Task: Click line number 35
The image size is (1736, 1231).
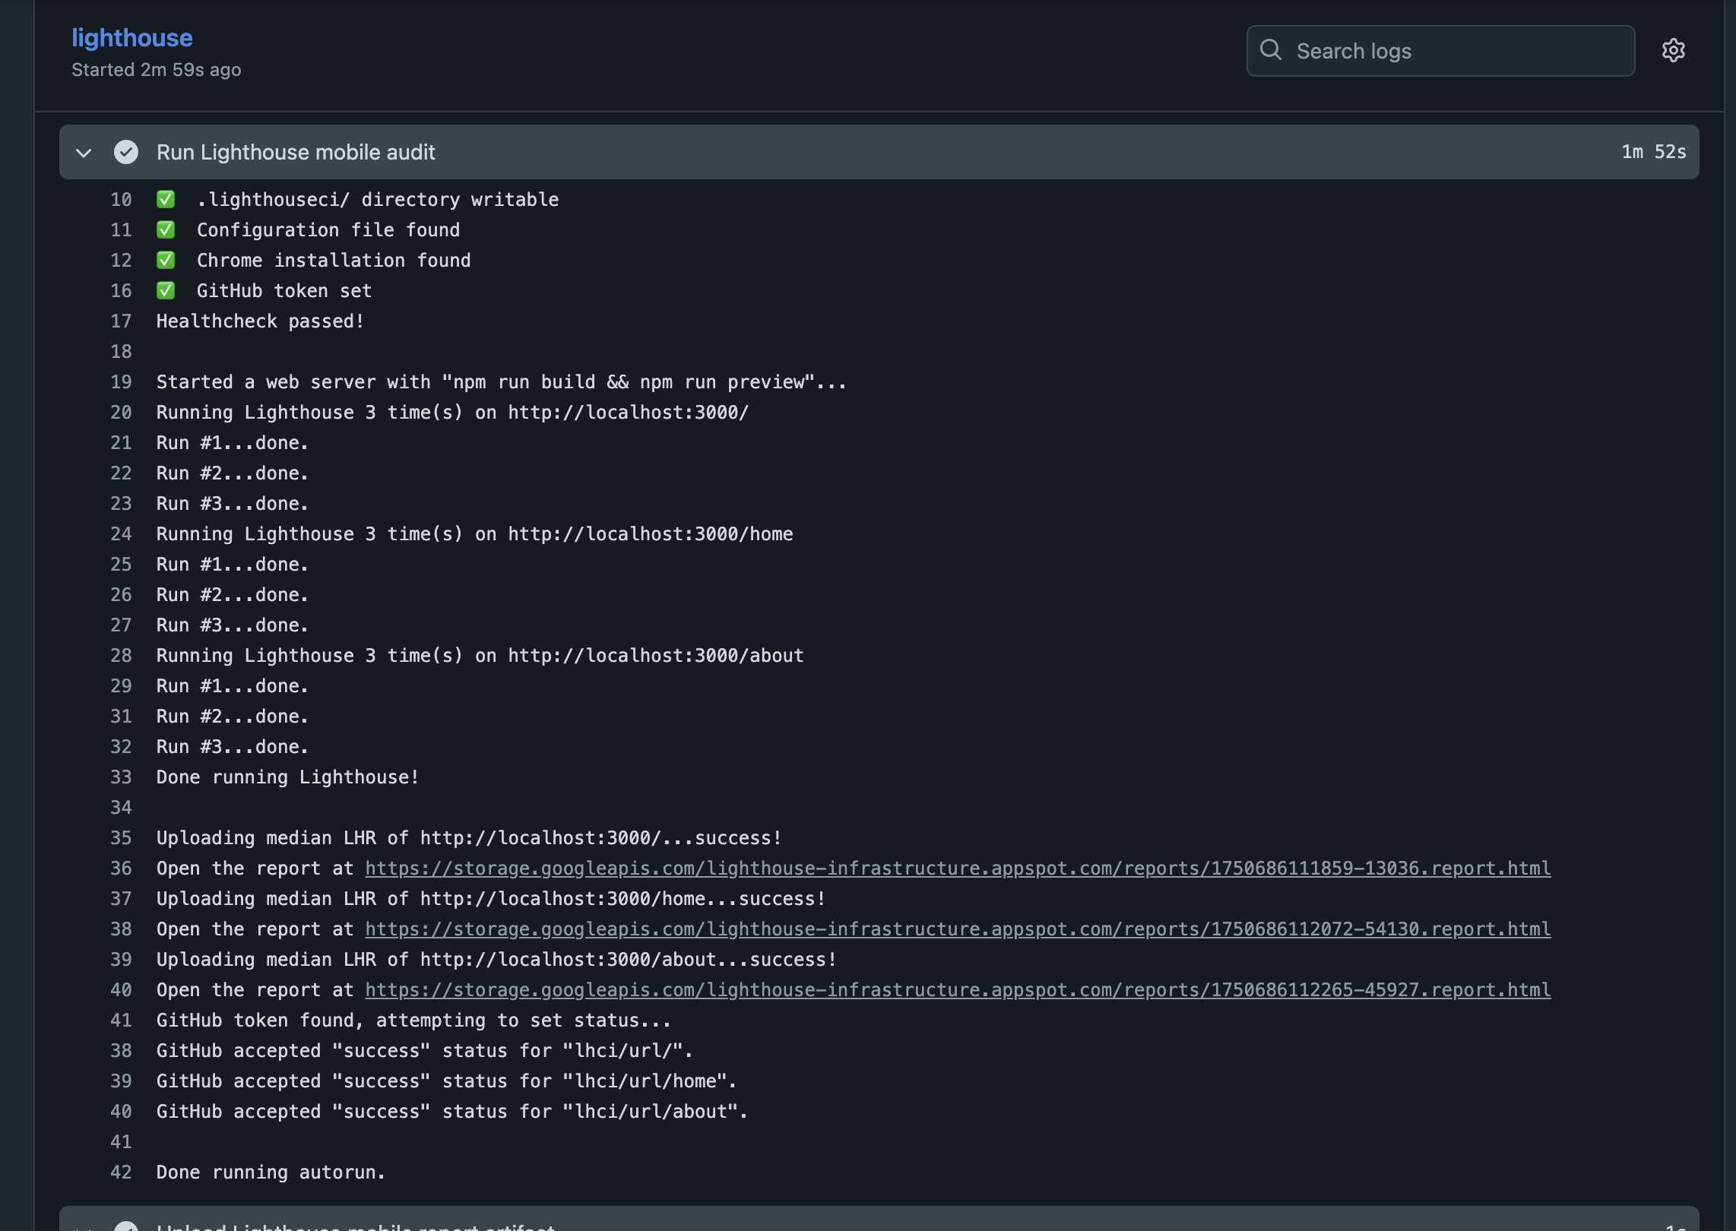Action: tap(121, 837)
